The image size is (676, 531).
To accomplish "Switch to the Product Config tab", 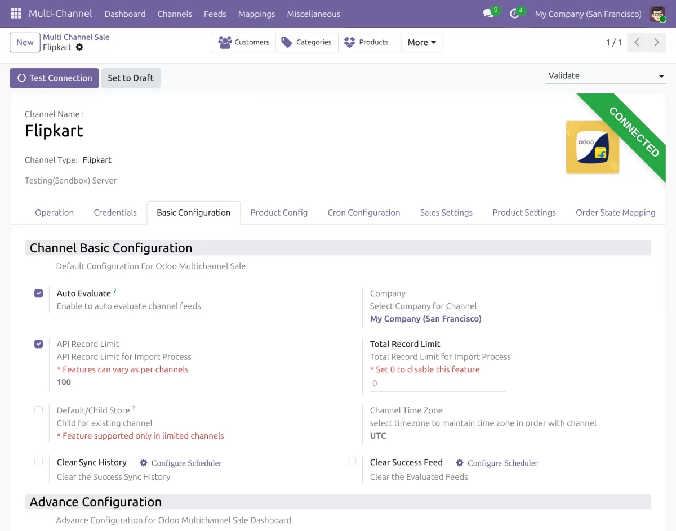I will [x=279, y=212].
